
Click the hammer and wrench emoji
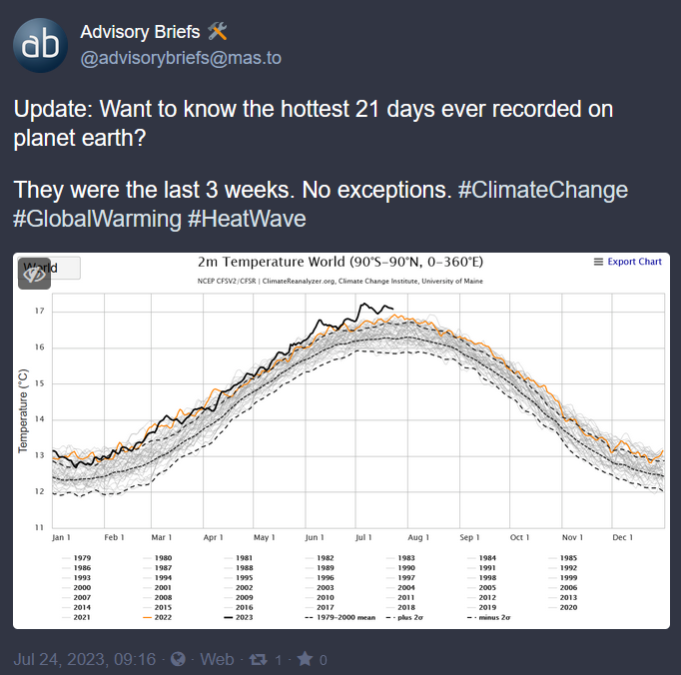click(218, 32)
